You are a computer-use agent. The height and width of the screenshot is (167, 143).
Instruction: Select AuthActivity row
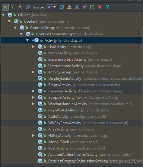71,116
